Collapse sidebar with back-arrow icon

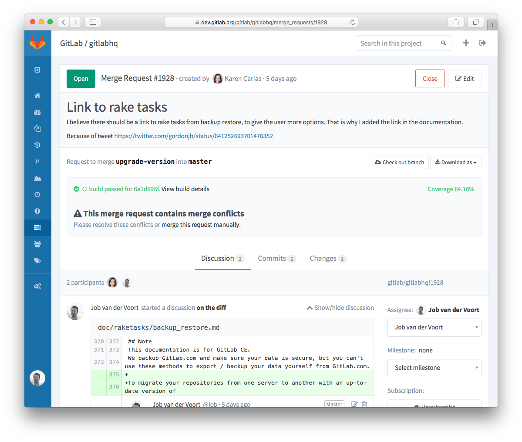coord(37,70)
